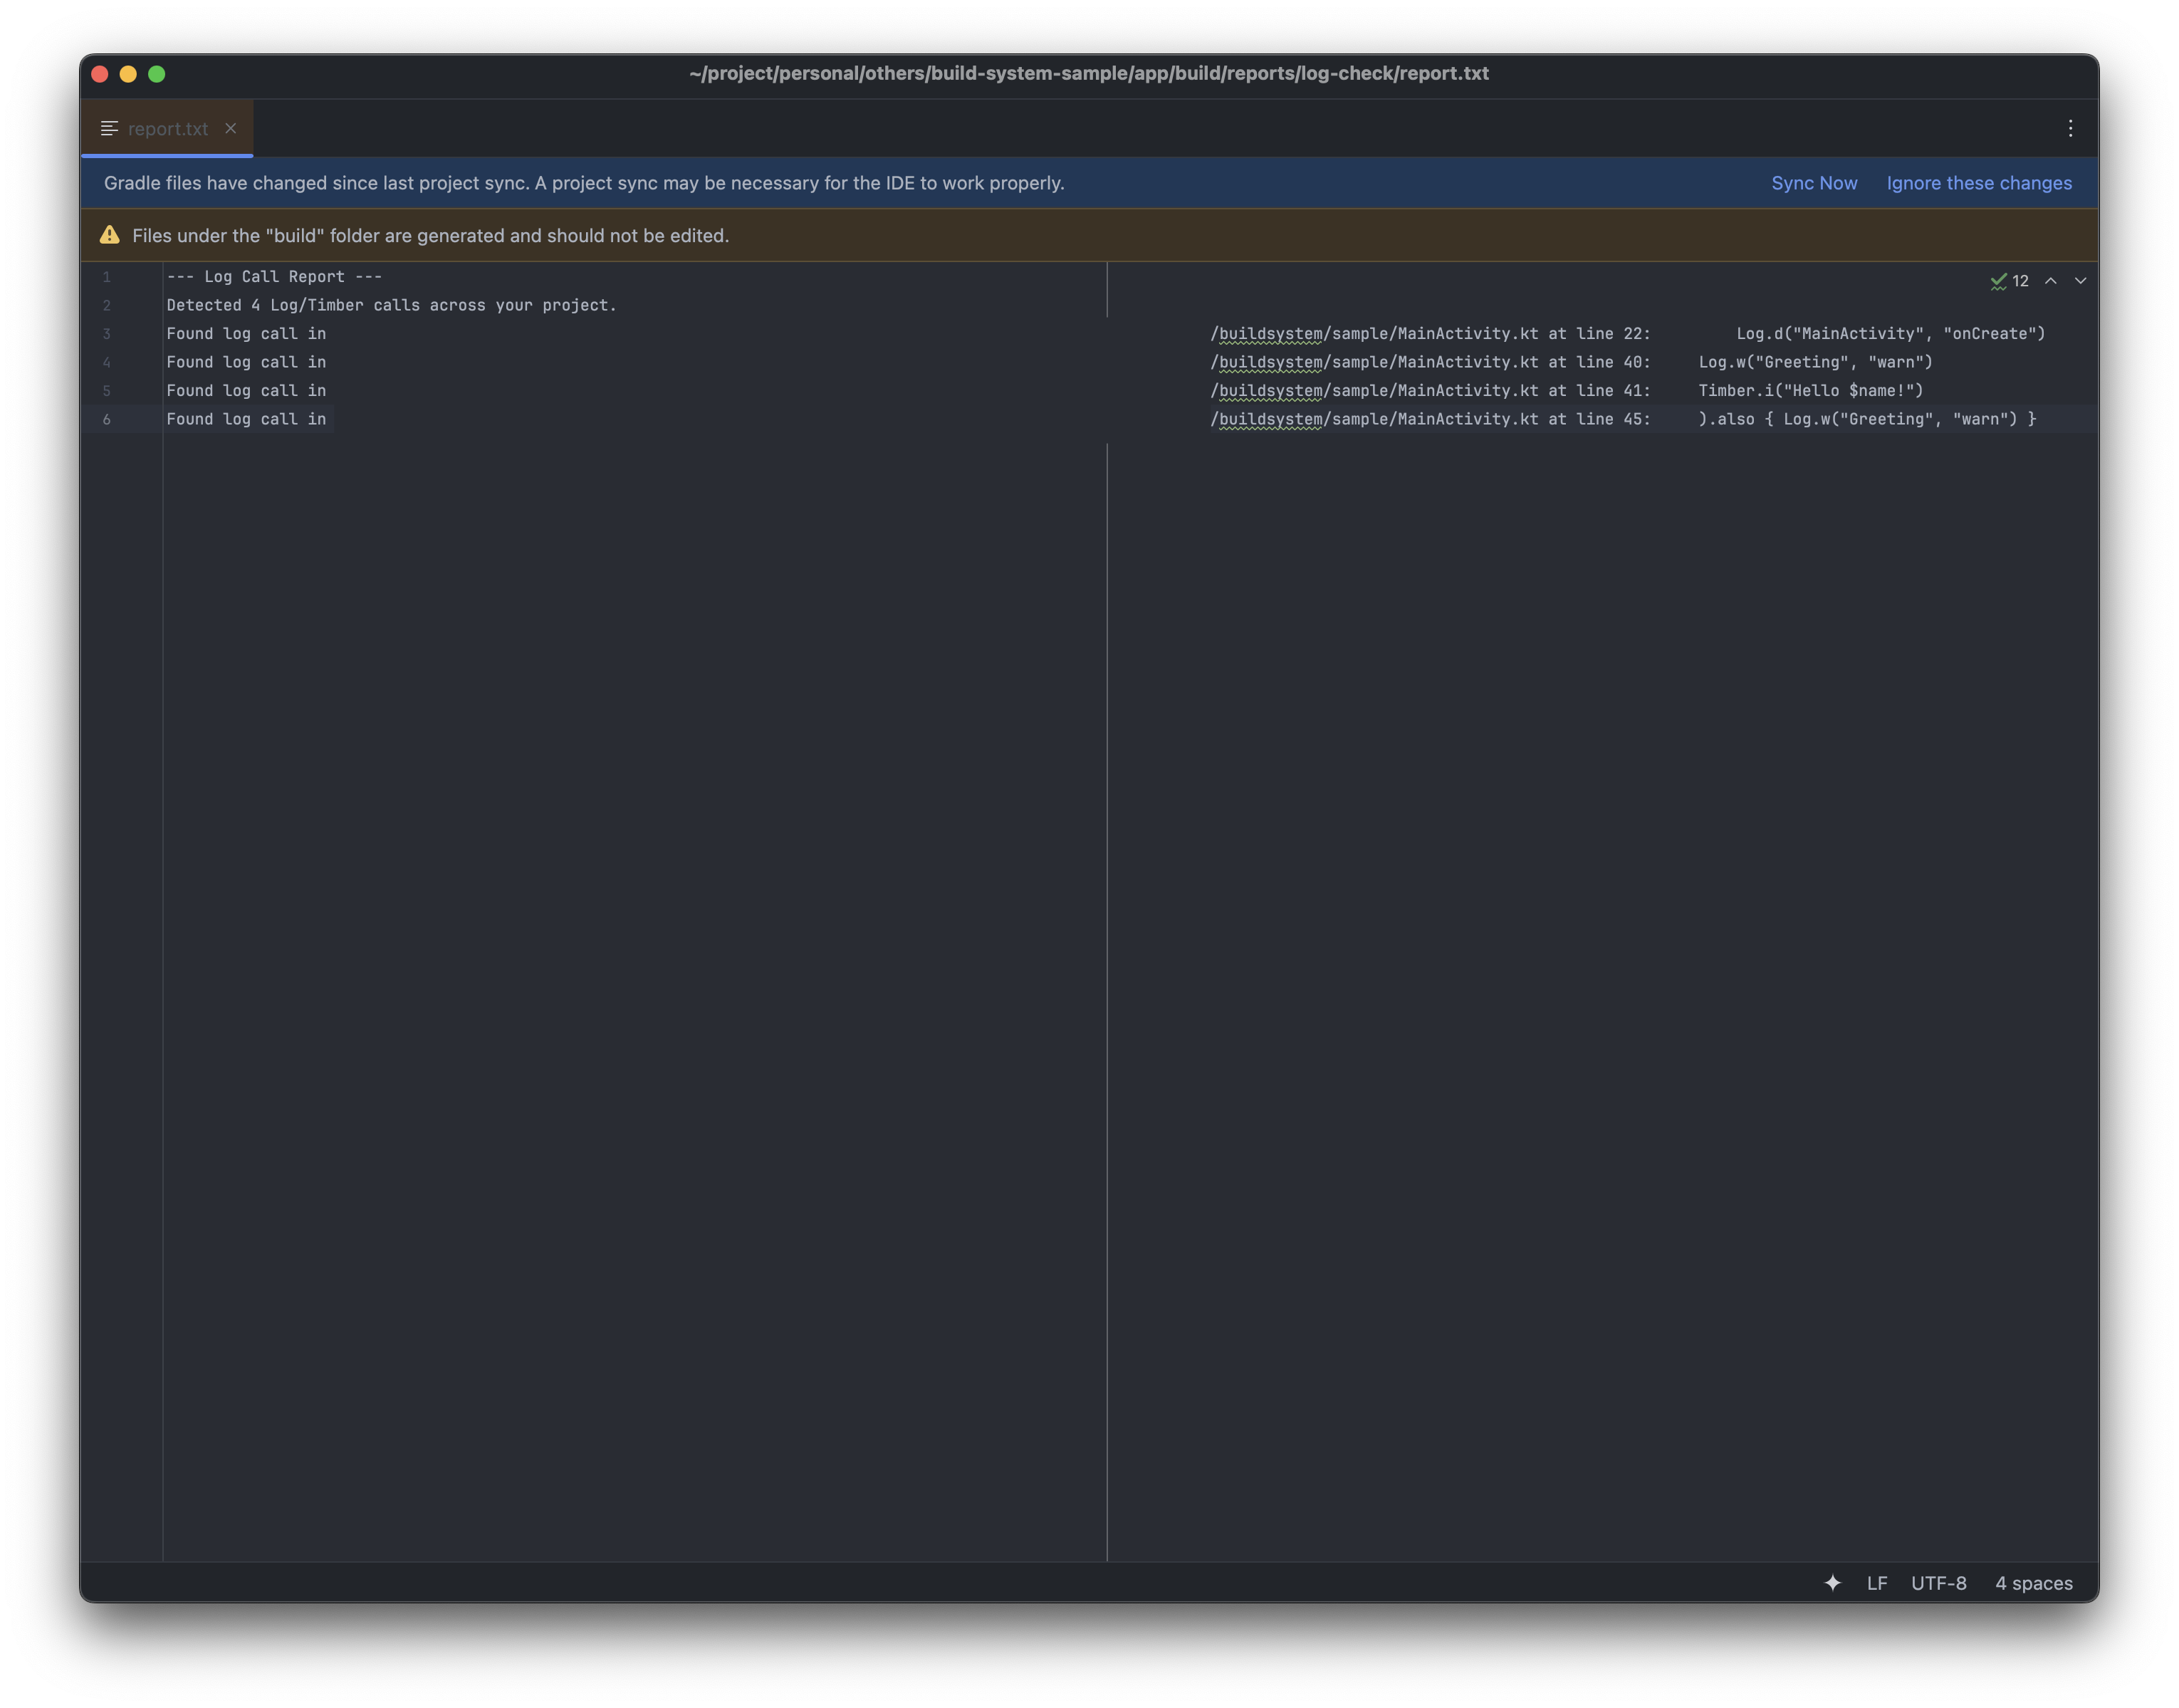Click Log.d("MainActivity", "onCreate") text

[1890, 334]
